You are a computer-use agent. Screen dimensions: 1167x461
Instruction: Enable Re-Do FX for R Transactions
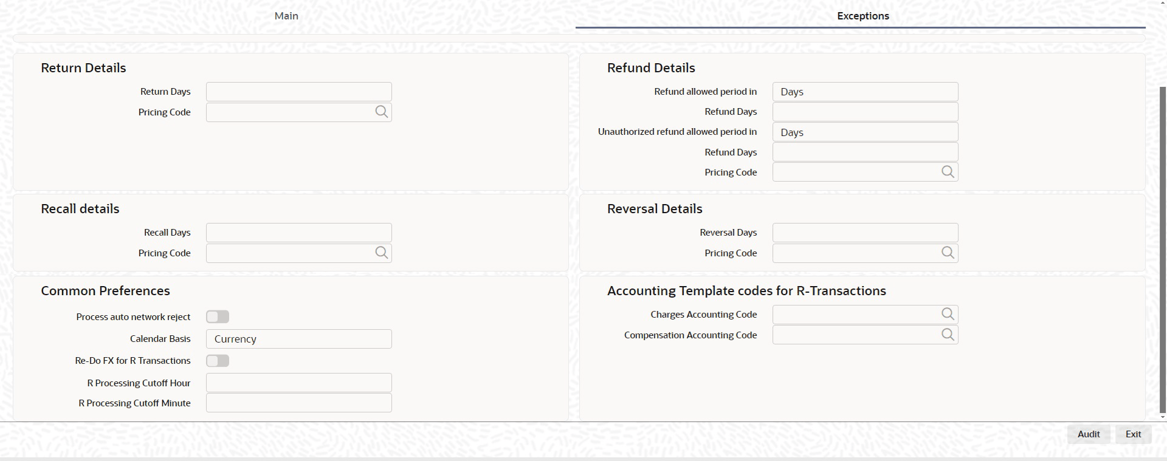pos(218,361)
